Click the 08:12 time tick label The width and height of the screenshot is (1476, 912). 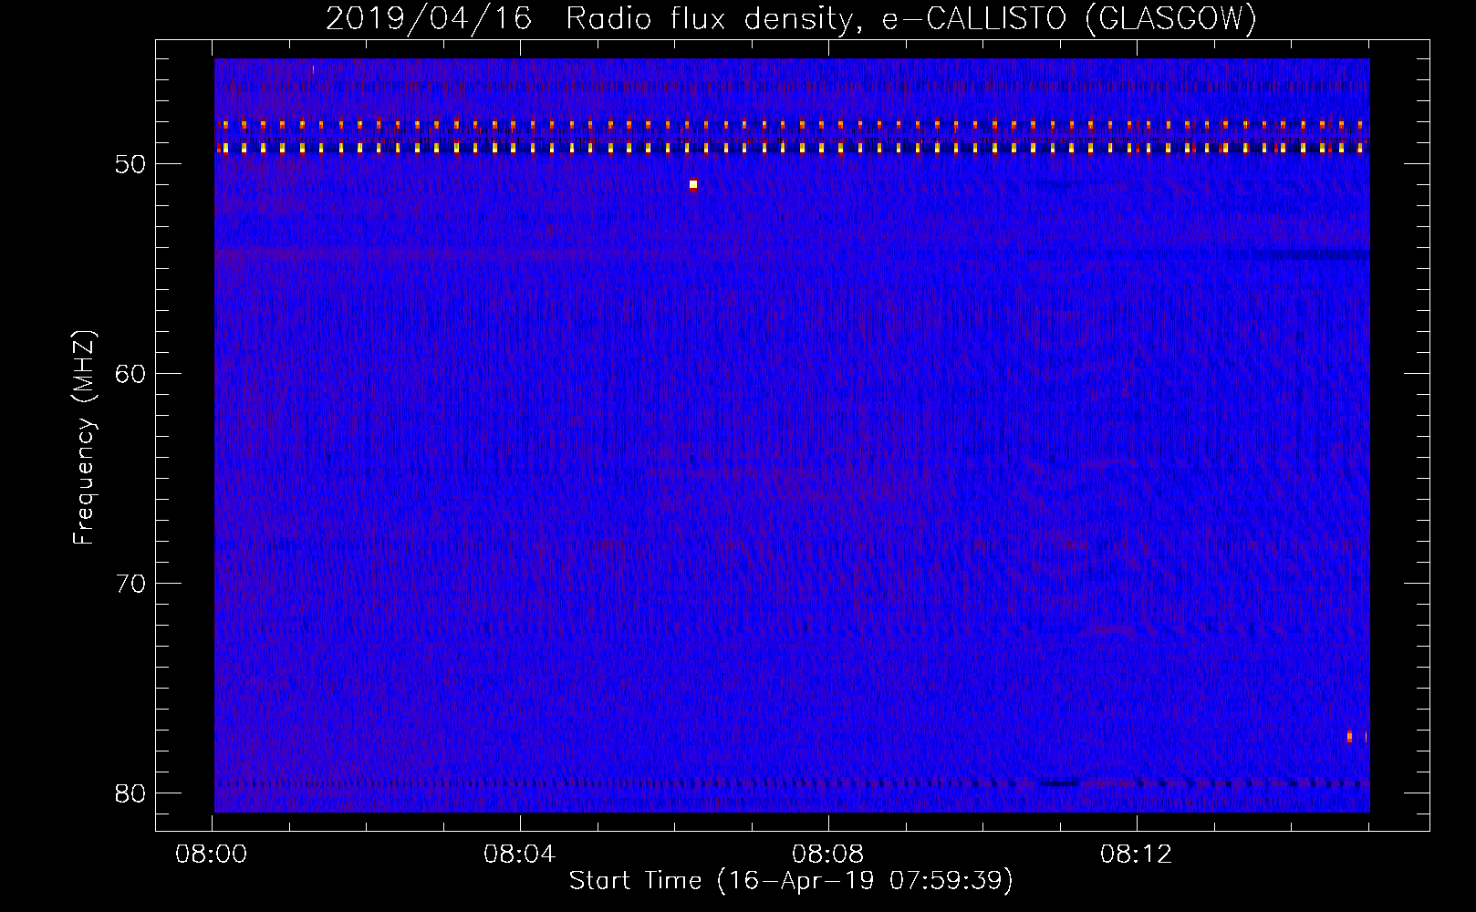click(1136, 855)
